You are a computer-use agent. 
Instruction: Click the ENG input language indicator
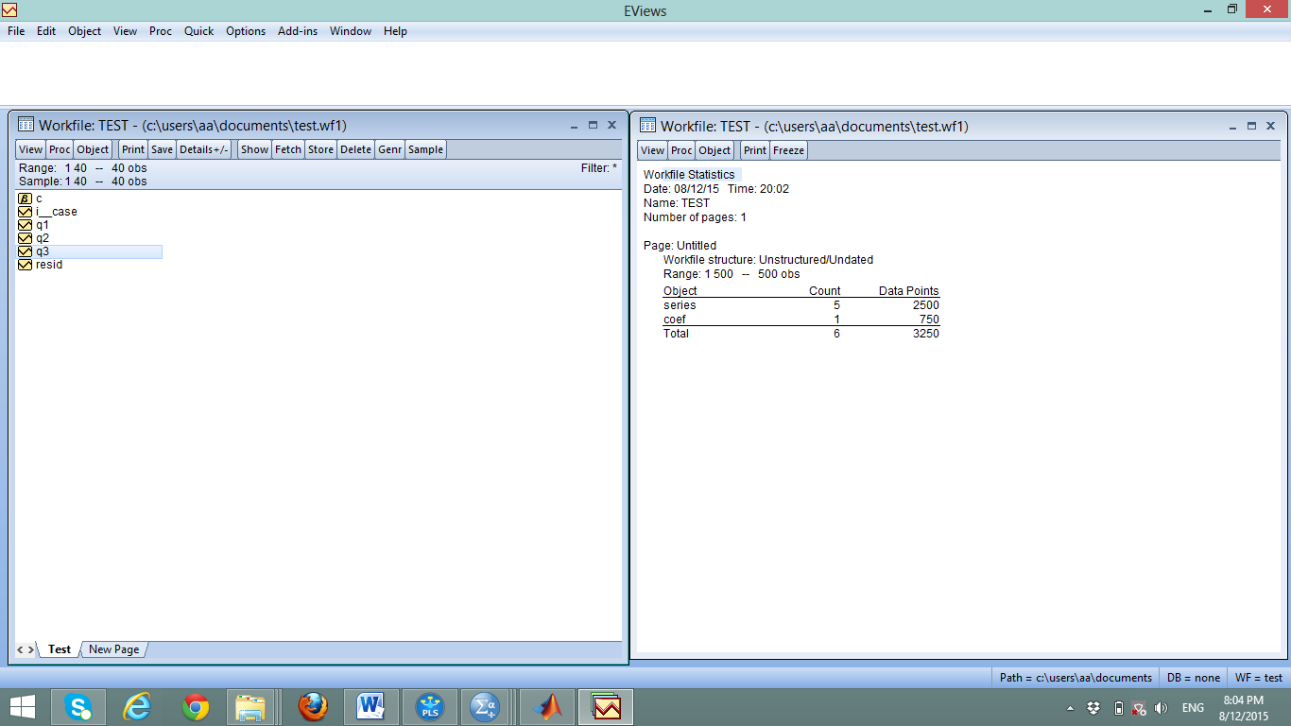(x=1193, y=707)
